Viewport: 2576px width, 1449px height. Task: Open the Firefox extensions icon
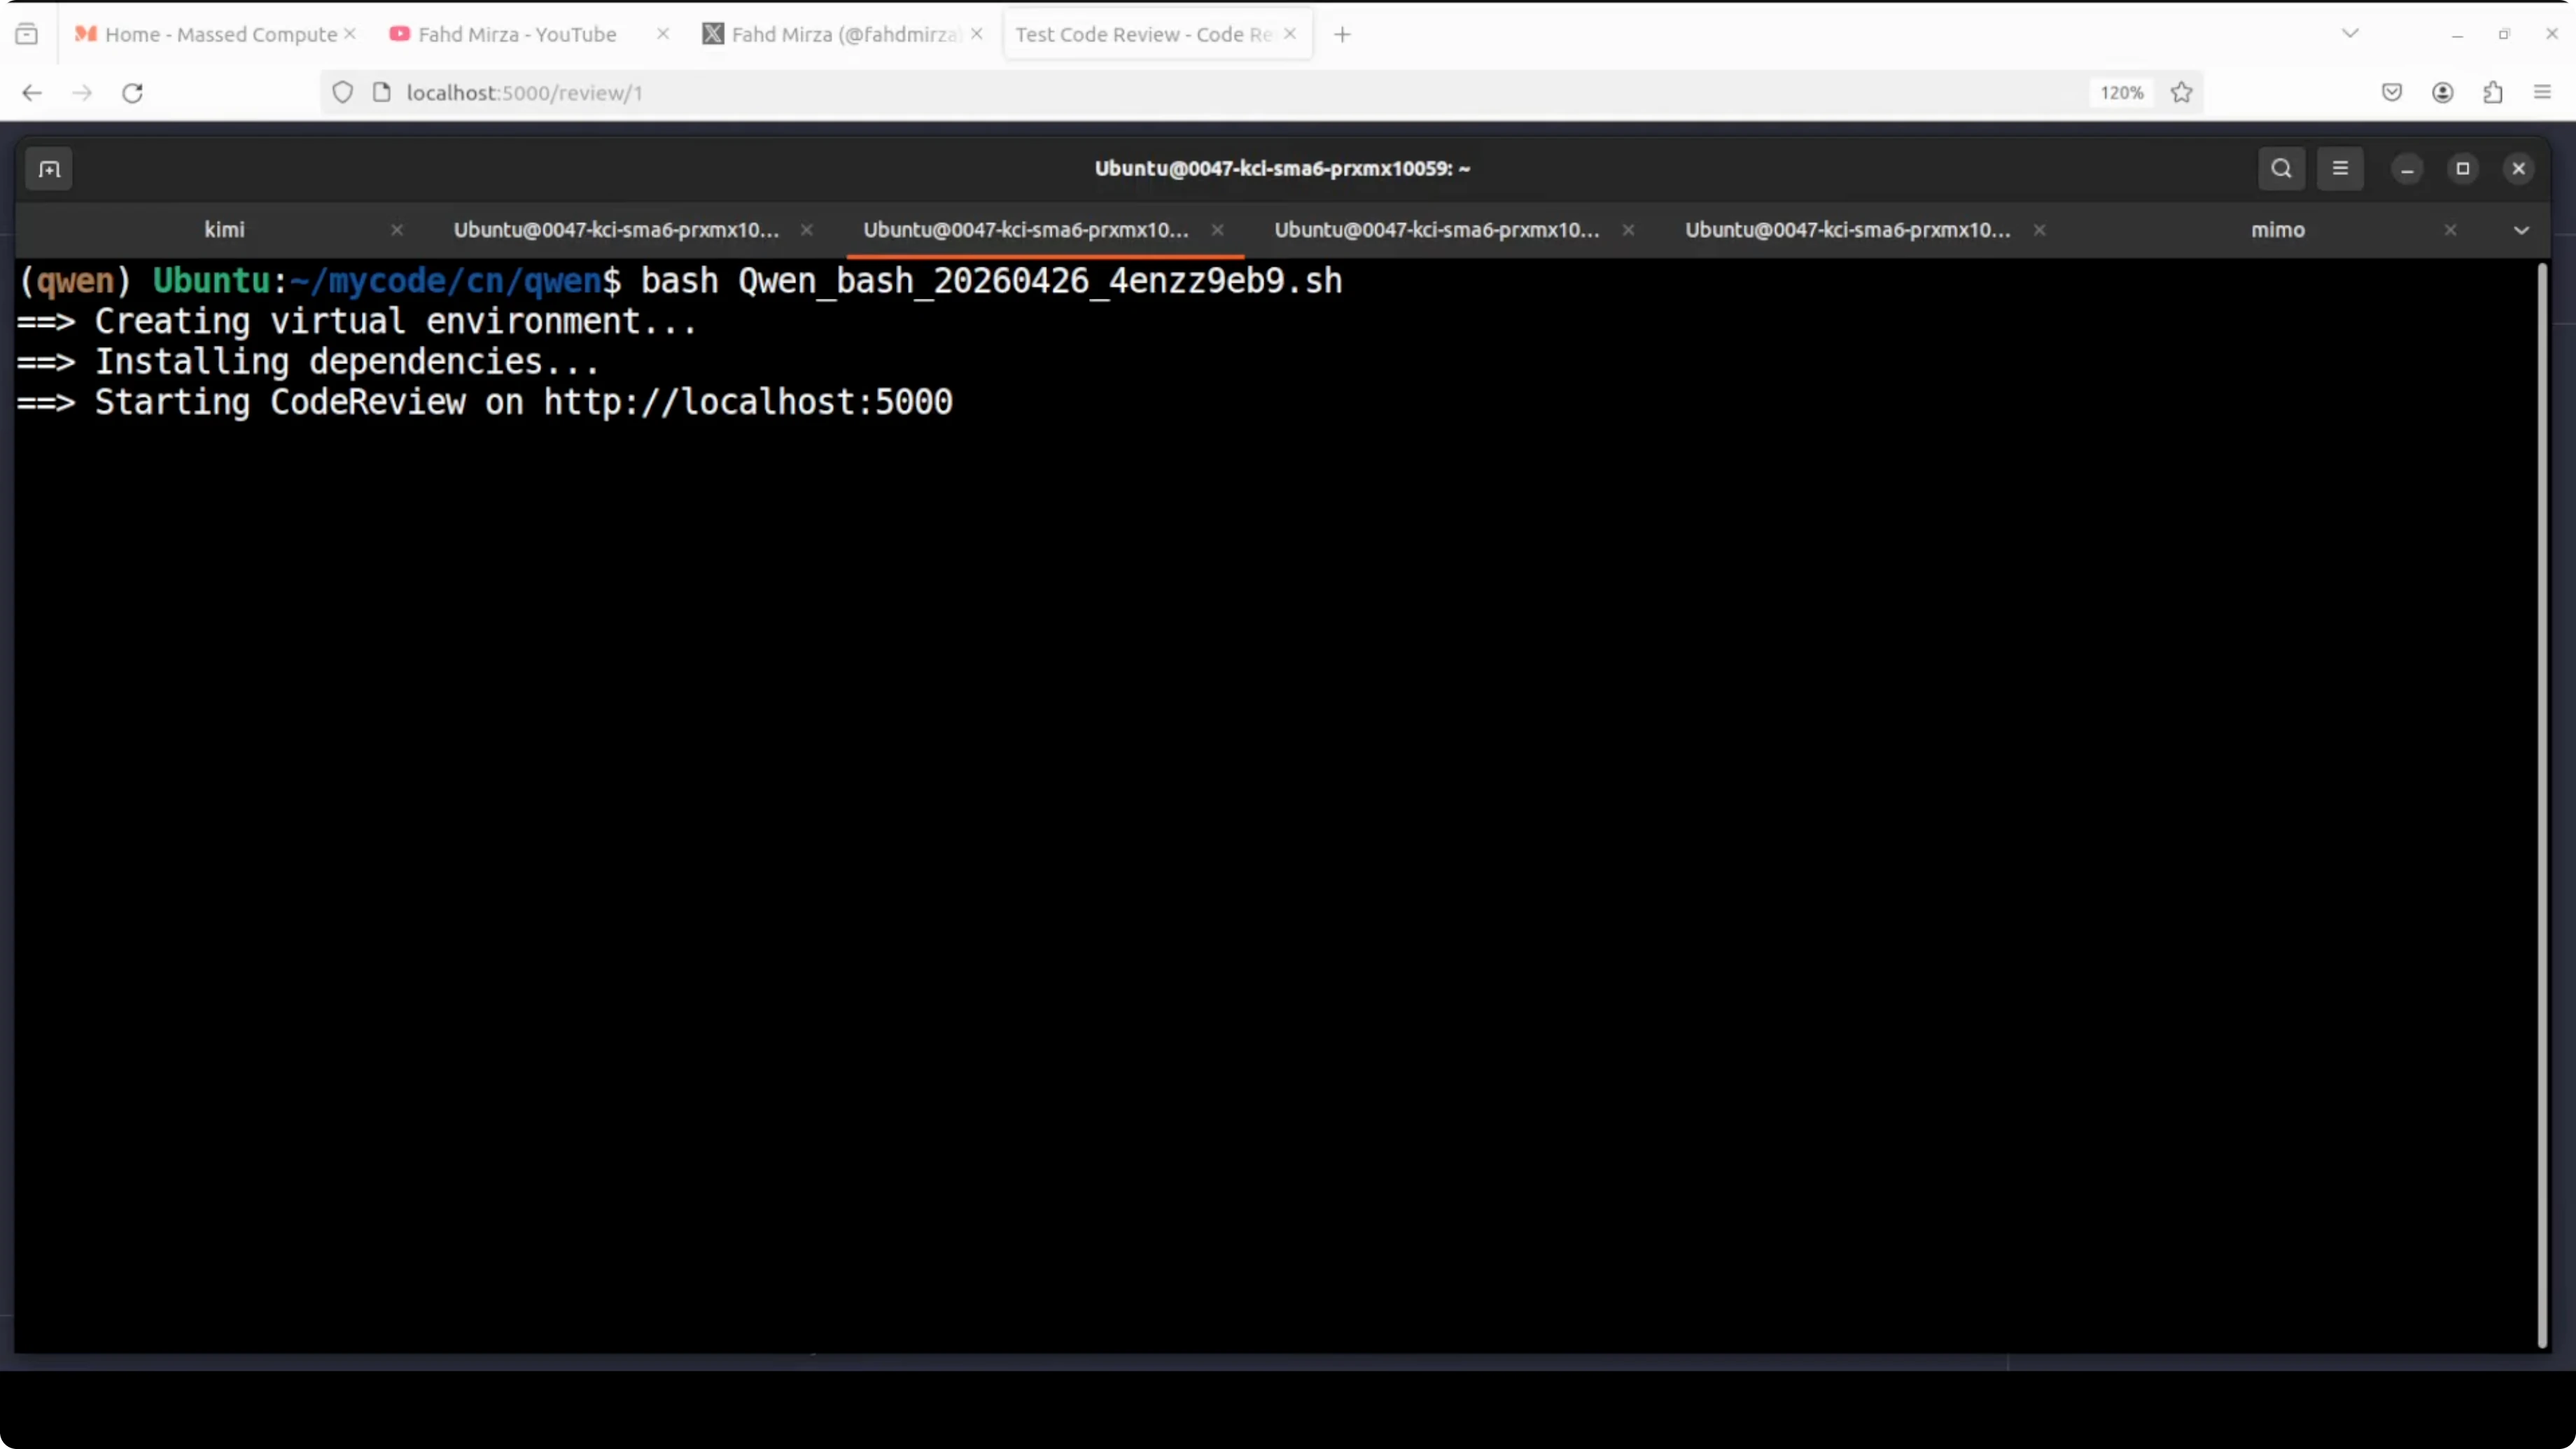coord(2492,93)
